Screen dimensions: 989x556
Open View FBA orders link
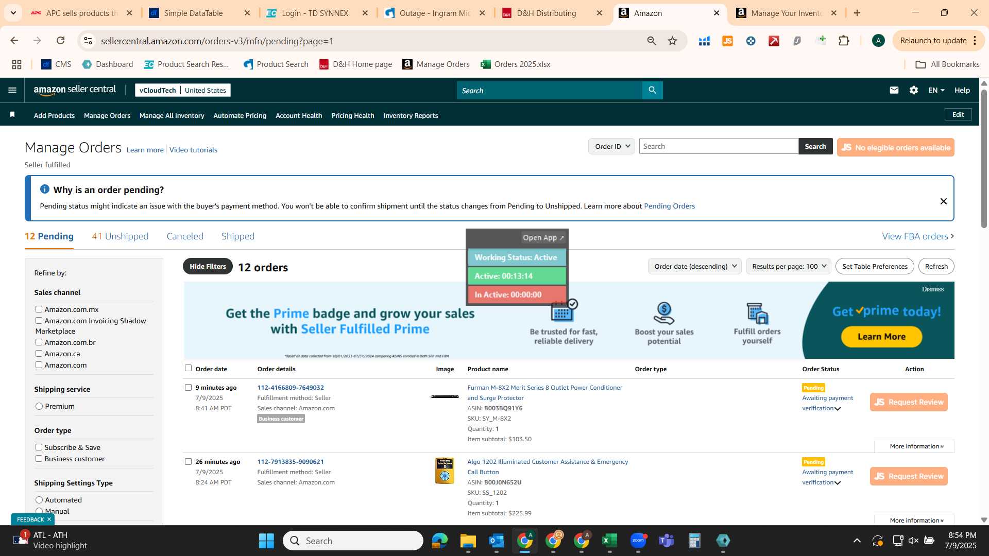click(918, 236)
